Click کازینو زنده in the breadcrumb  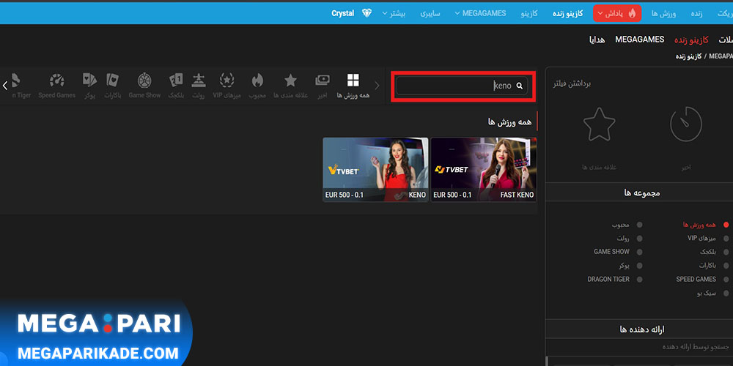(x=688, y=56)
